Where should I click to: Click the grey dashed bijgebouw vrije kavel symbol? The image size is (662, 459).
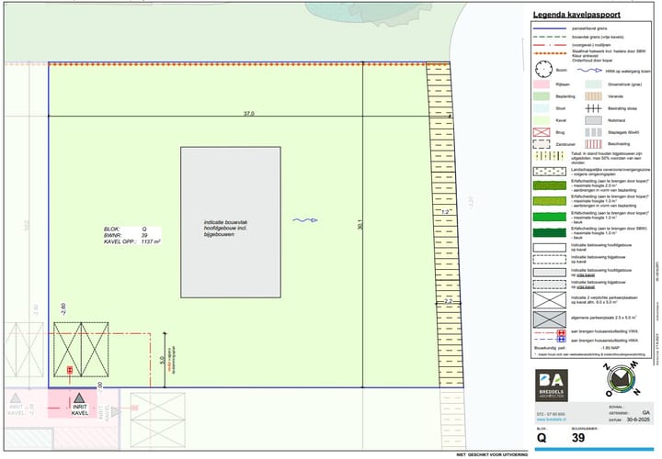click(x=549, y=285)
